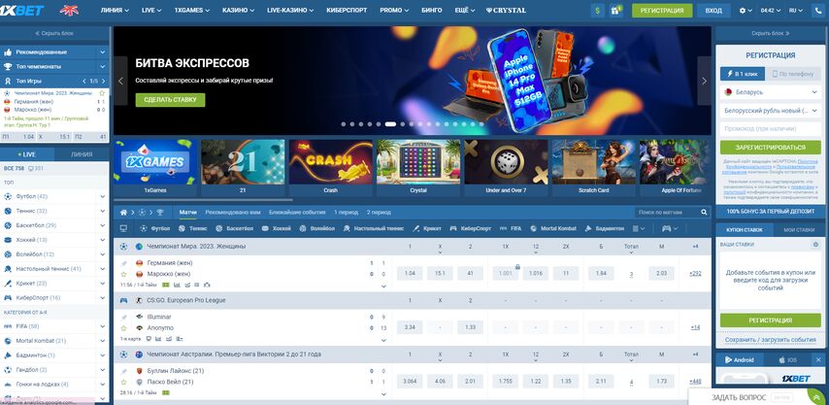The width and height of the screenshot is (829, 405).
Task: Click the phone callback icon
Action: 816,10
